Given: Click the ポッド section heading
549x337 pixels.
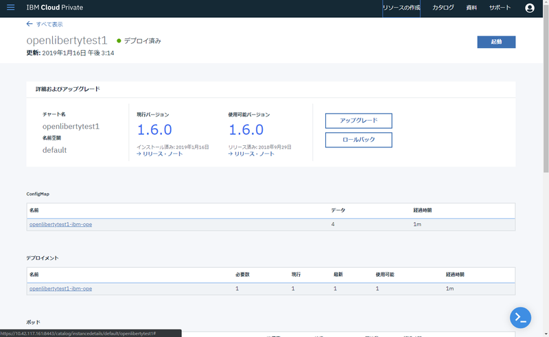Looking at the screenshot, I should pyautogui.click(x=33, y=322).
